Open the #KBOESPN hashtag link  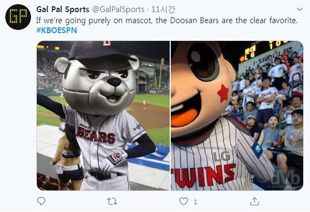coord(57,30)
